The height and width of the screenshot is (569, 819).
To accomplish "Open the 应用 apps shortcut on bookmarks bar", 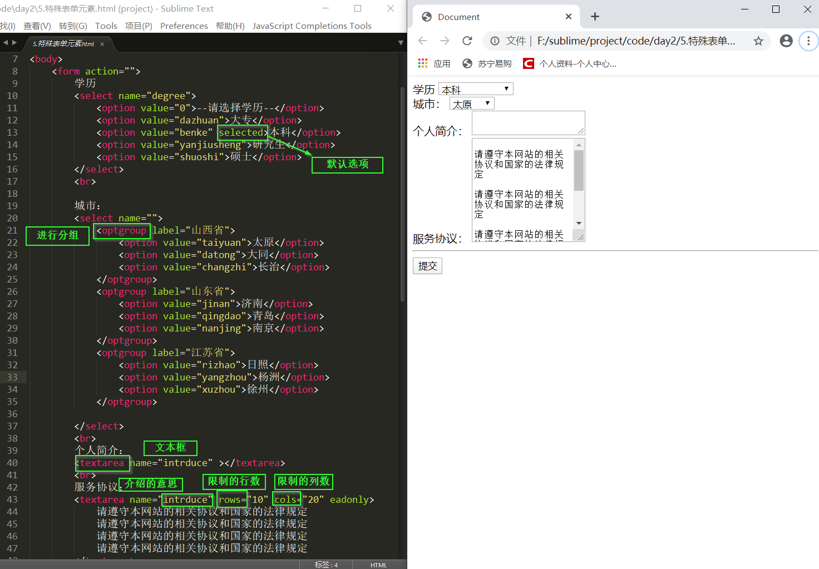I will (434, 63).
